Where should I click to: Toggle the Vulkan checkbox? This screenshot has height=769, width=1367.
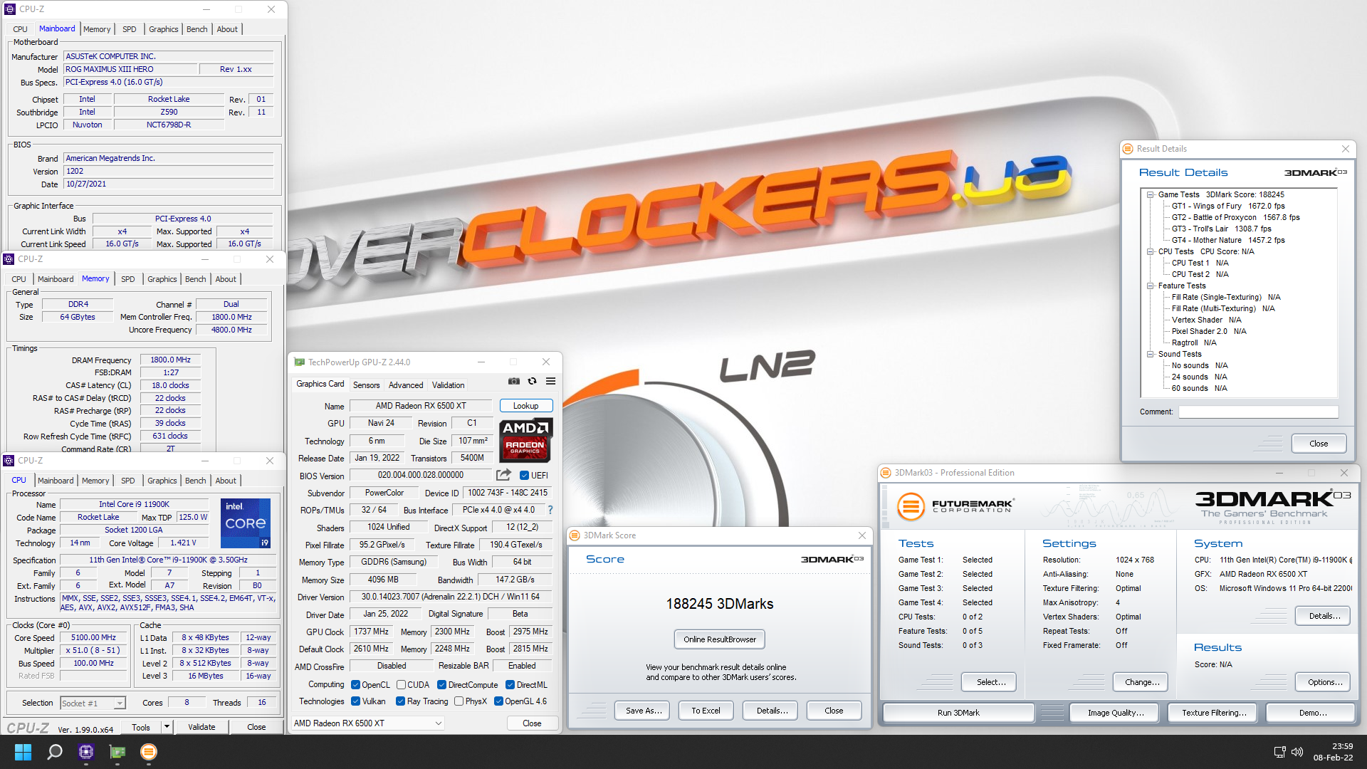pyautogui.click(x=355, y=701)
